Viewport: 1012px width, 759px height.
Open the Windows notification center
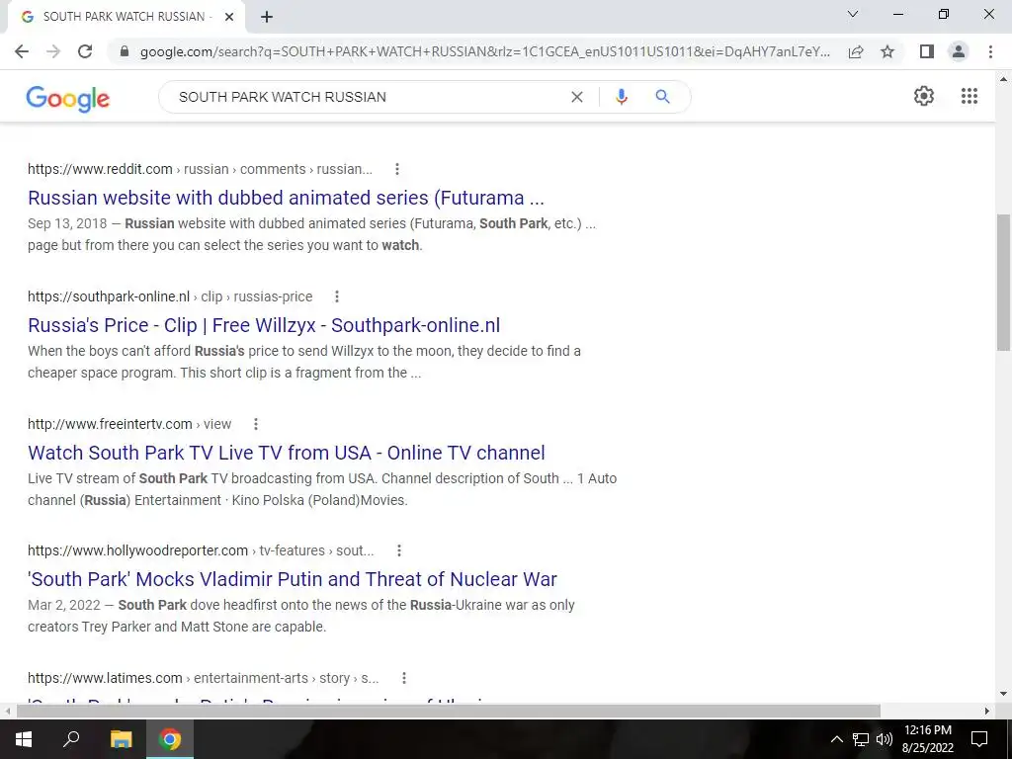[x=979, y=739]
